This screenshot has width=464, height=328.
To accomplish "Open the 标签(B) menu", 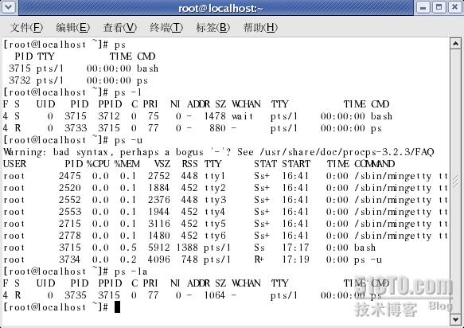I will pos(213,28).
